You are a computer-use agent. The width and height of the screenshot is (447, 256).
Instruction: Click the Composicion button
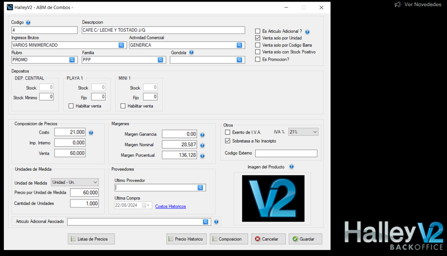point(229,239)
